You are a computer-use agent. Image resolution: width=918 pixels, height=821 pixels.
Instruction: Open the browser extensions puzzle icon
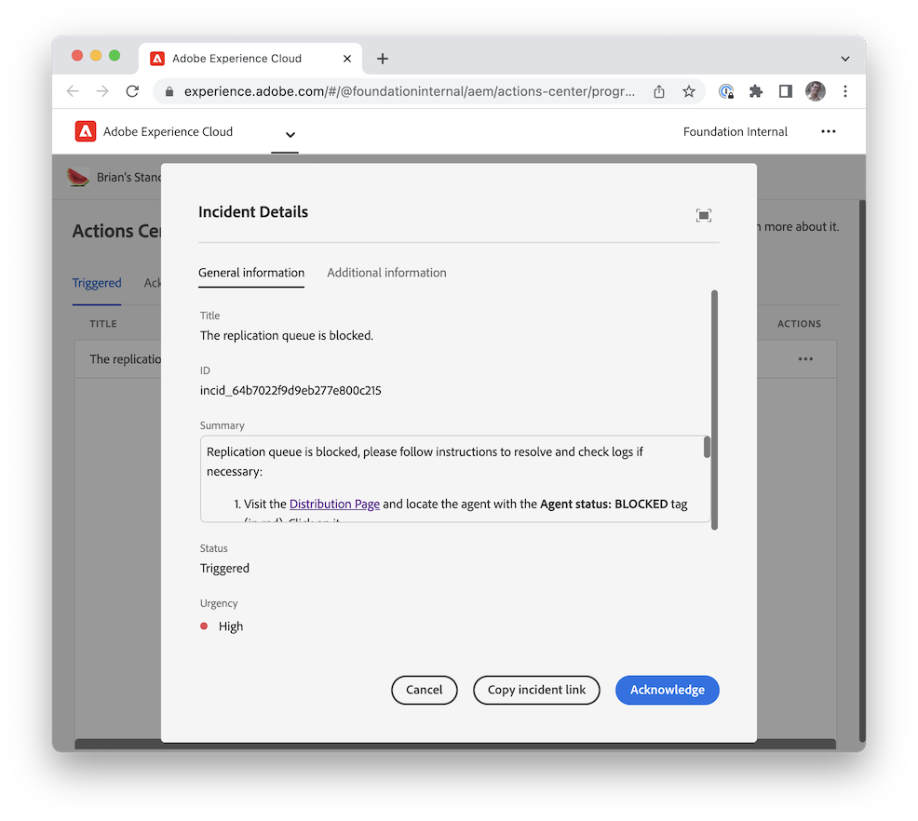click(x=756, y=91)
